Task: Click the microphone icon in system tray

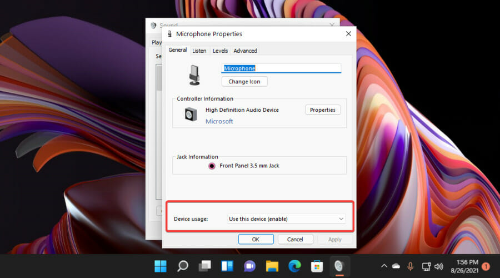Action: coord(411,266)
